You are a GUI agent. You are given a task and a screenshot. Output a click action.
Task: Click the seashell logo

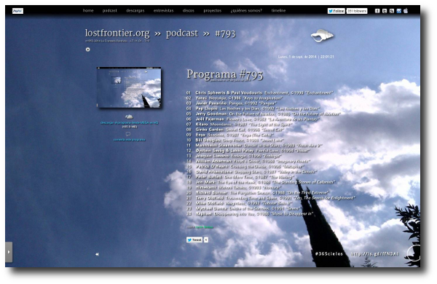point(322,36)
